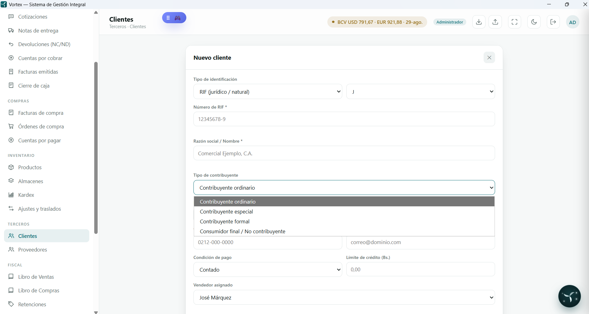
Task: Collapse the Tipo de contribuyente dropdown
Action: pyautogui.click(x=344, y=187)
